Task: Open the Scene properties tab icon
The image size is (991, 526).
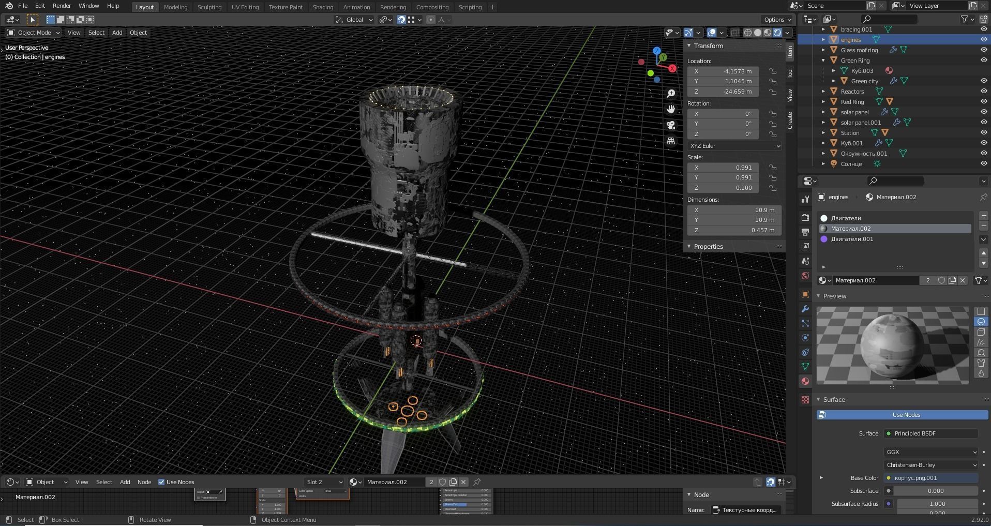Action: (805, 261)
